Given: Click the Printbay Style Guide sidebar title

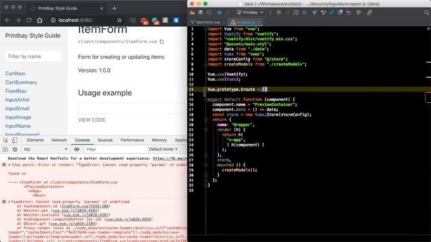Looking at the screenshot, I should (x=33, y=36).
